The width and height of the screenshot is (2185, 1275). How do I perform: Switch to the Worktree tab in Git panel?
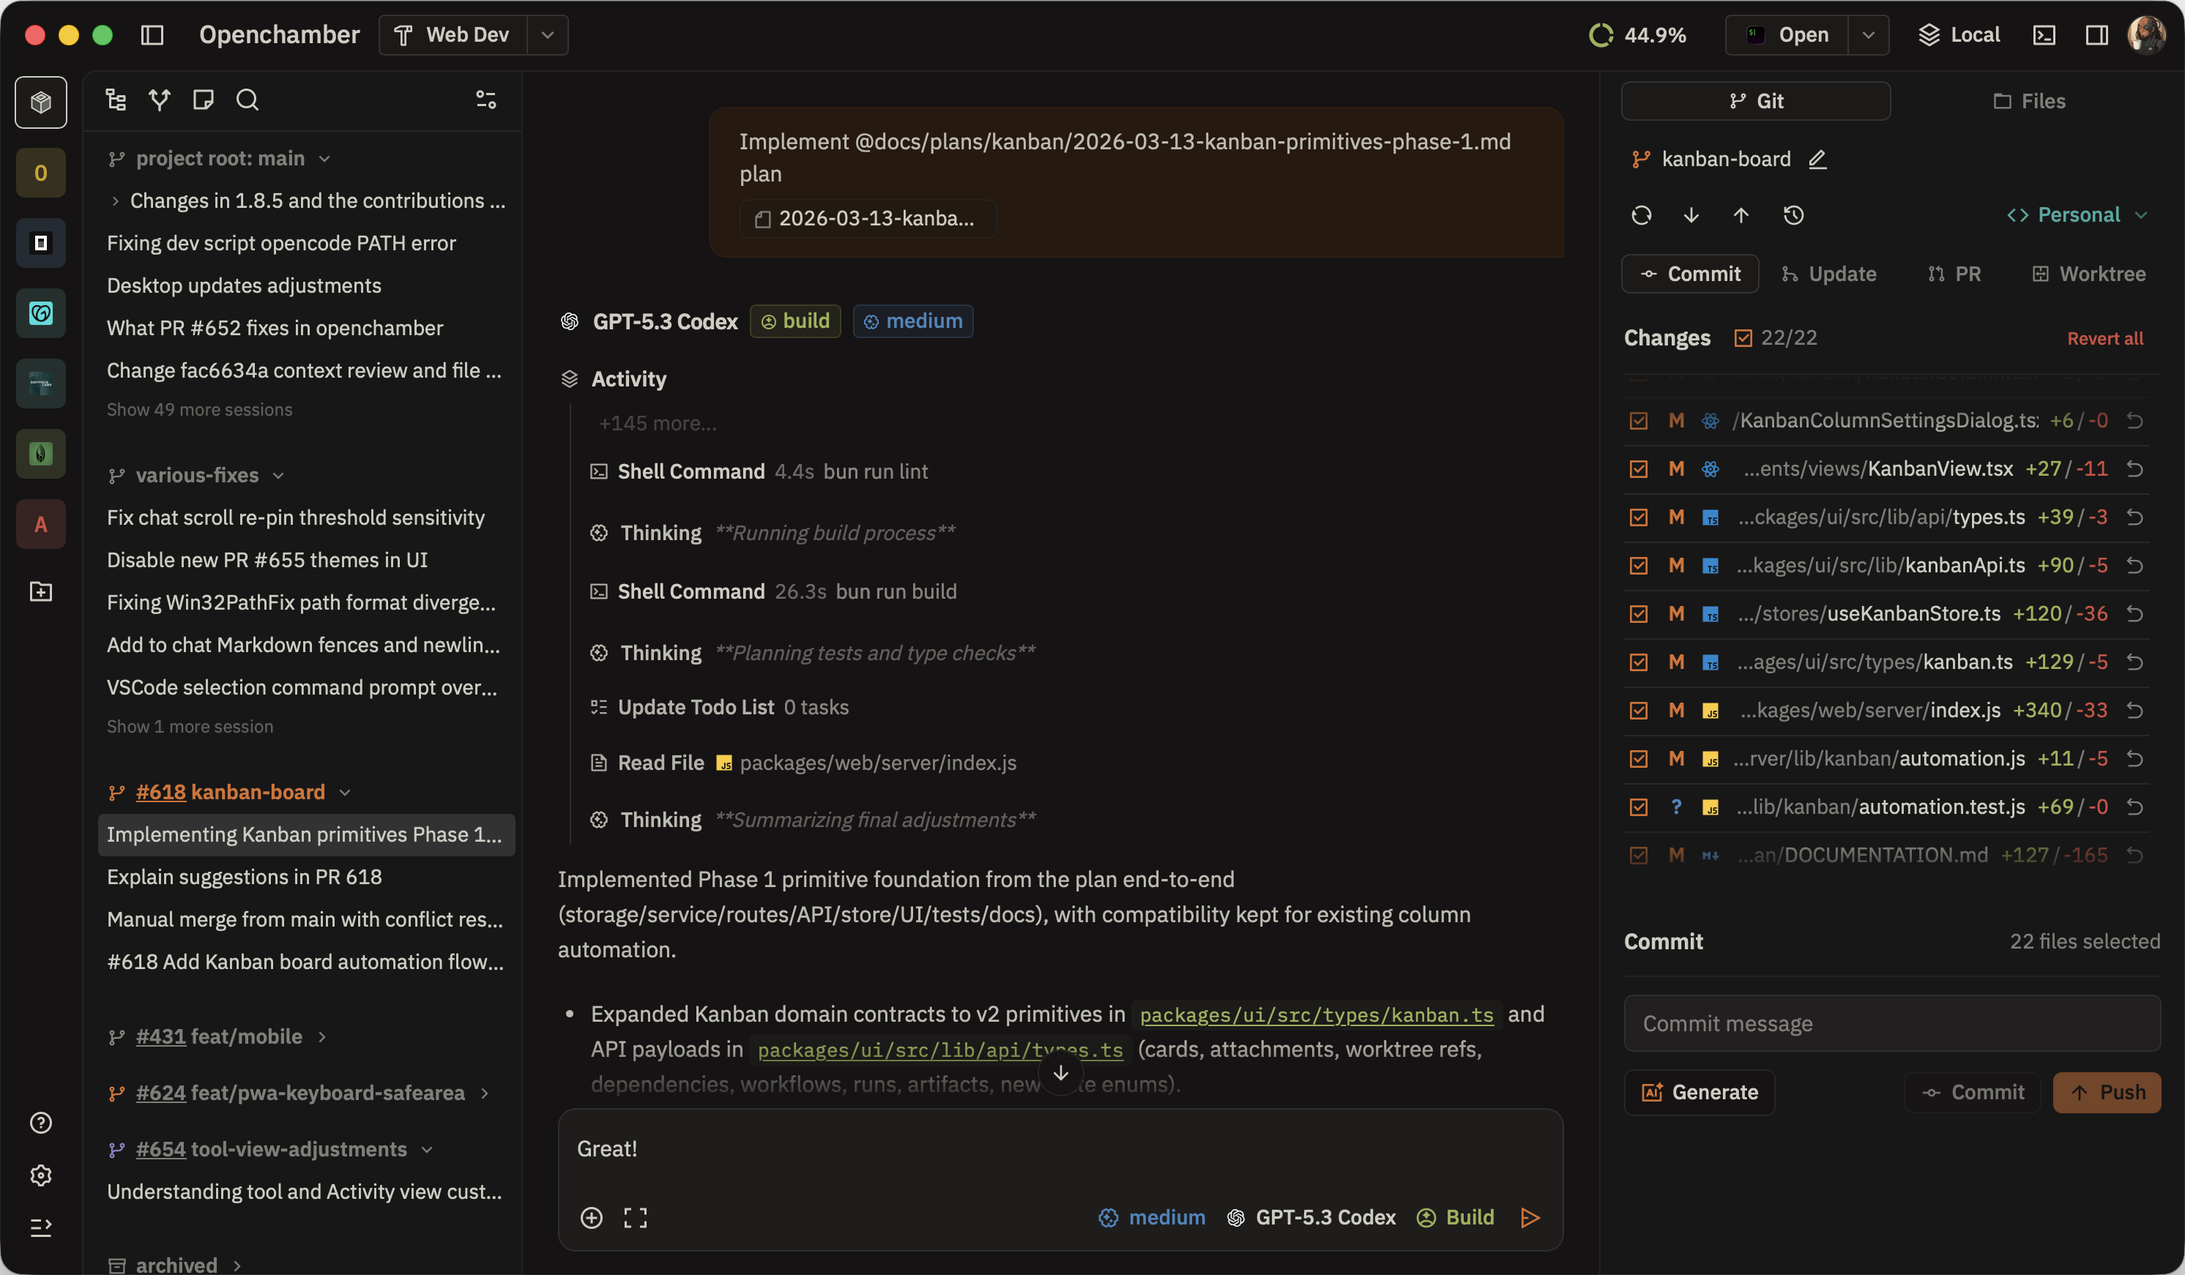click(2090, 274)
